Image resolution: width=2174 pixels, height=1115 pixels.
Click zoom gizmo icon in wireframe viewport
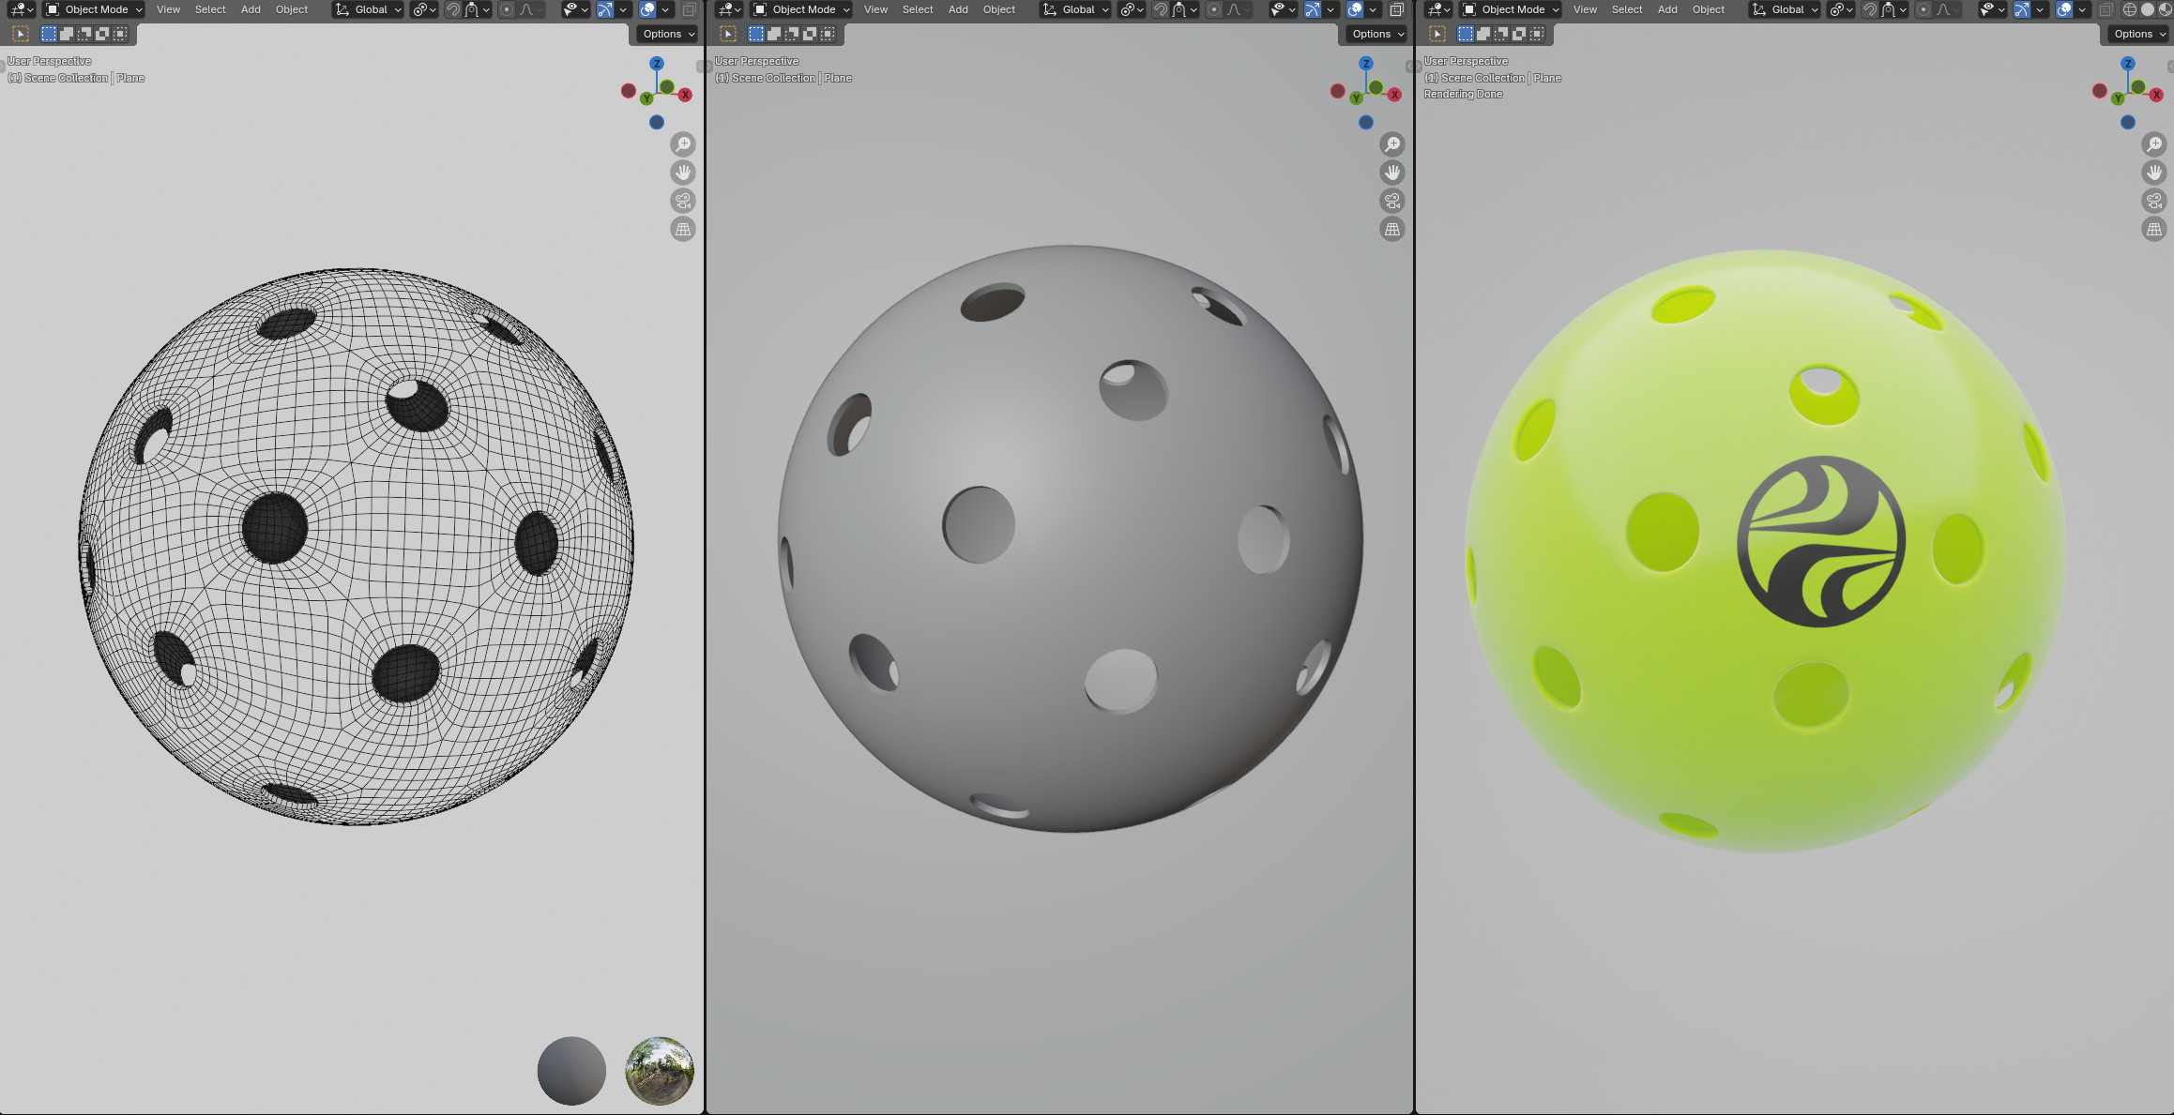(683, 144)
